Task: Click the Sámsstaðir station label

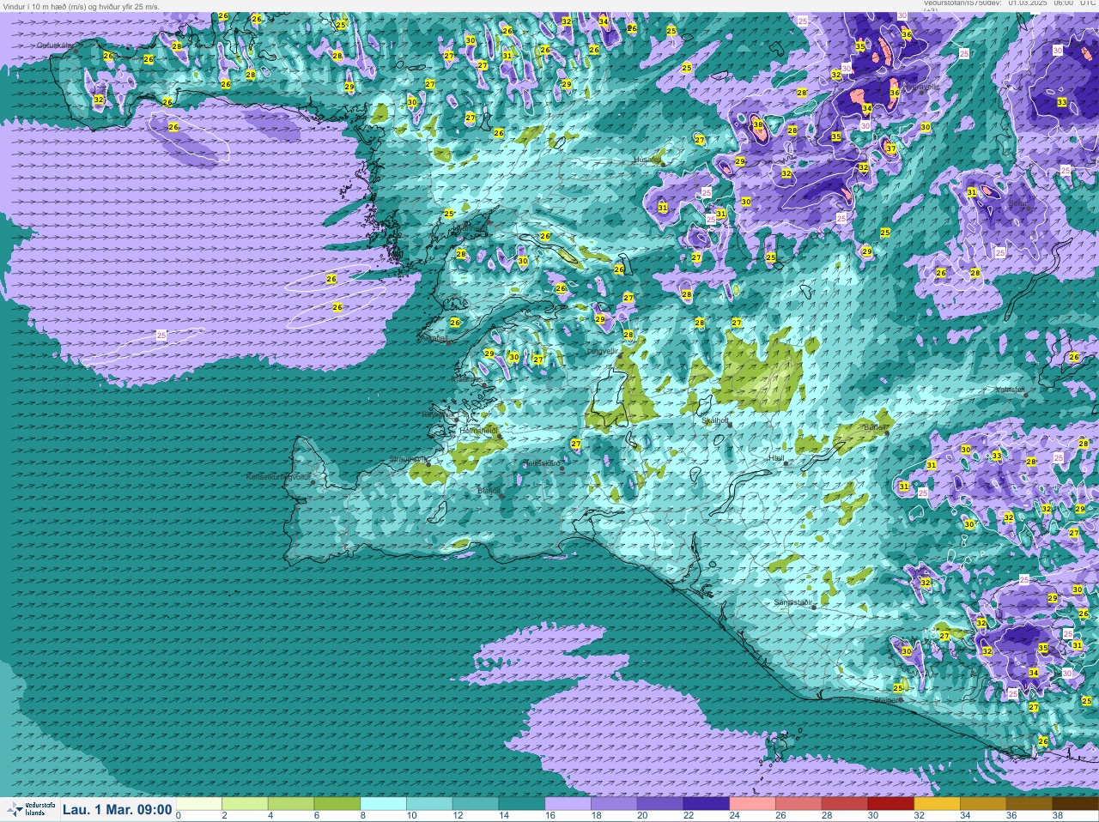Action: (x=792, y=602)
